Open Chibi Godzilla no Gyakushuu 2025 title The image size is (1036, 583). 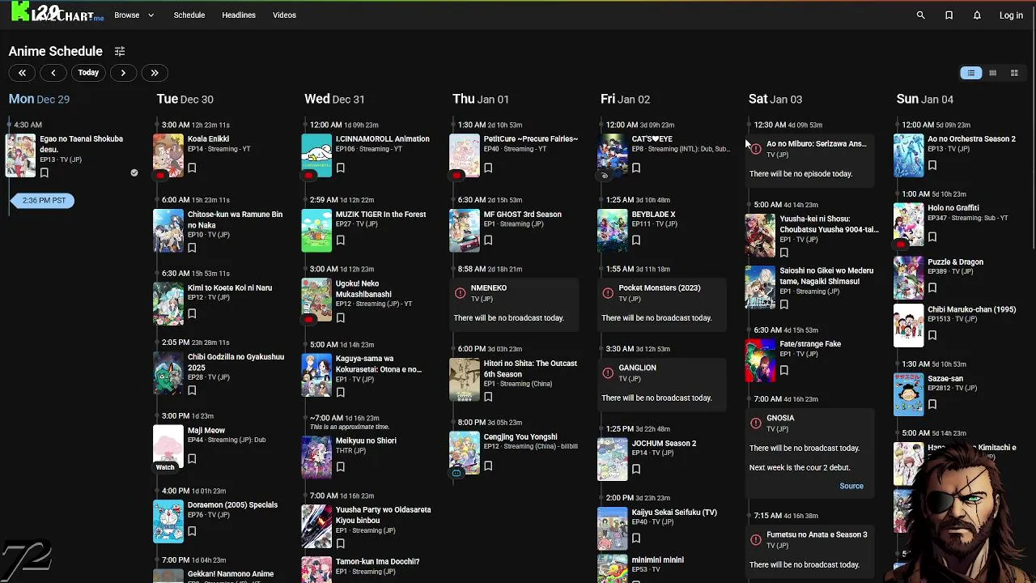click(236, 362)
